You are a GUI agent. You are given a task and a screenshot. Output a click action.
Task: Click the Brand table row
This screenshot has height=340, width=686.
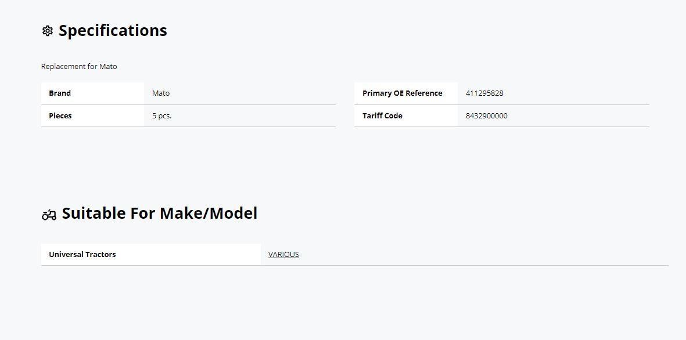point(189,93)
